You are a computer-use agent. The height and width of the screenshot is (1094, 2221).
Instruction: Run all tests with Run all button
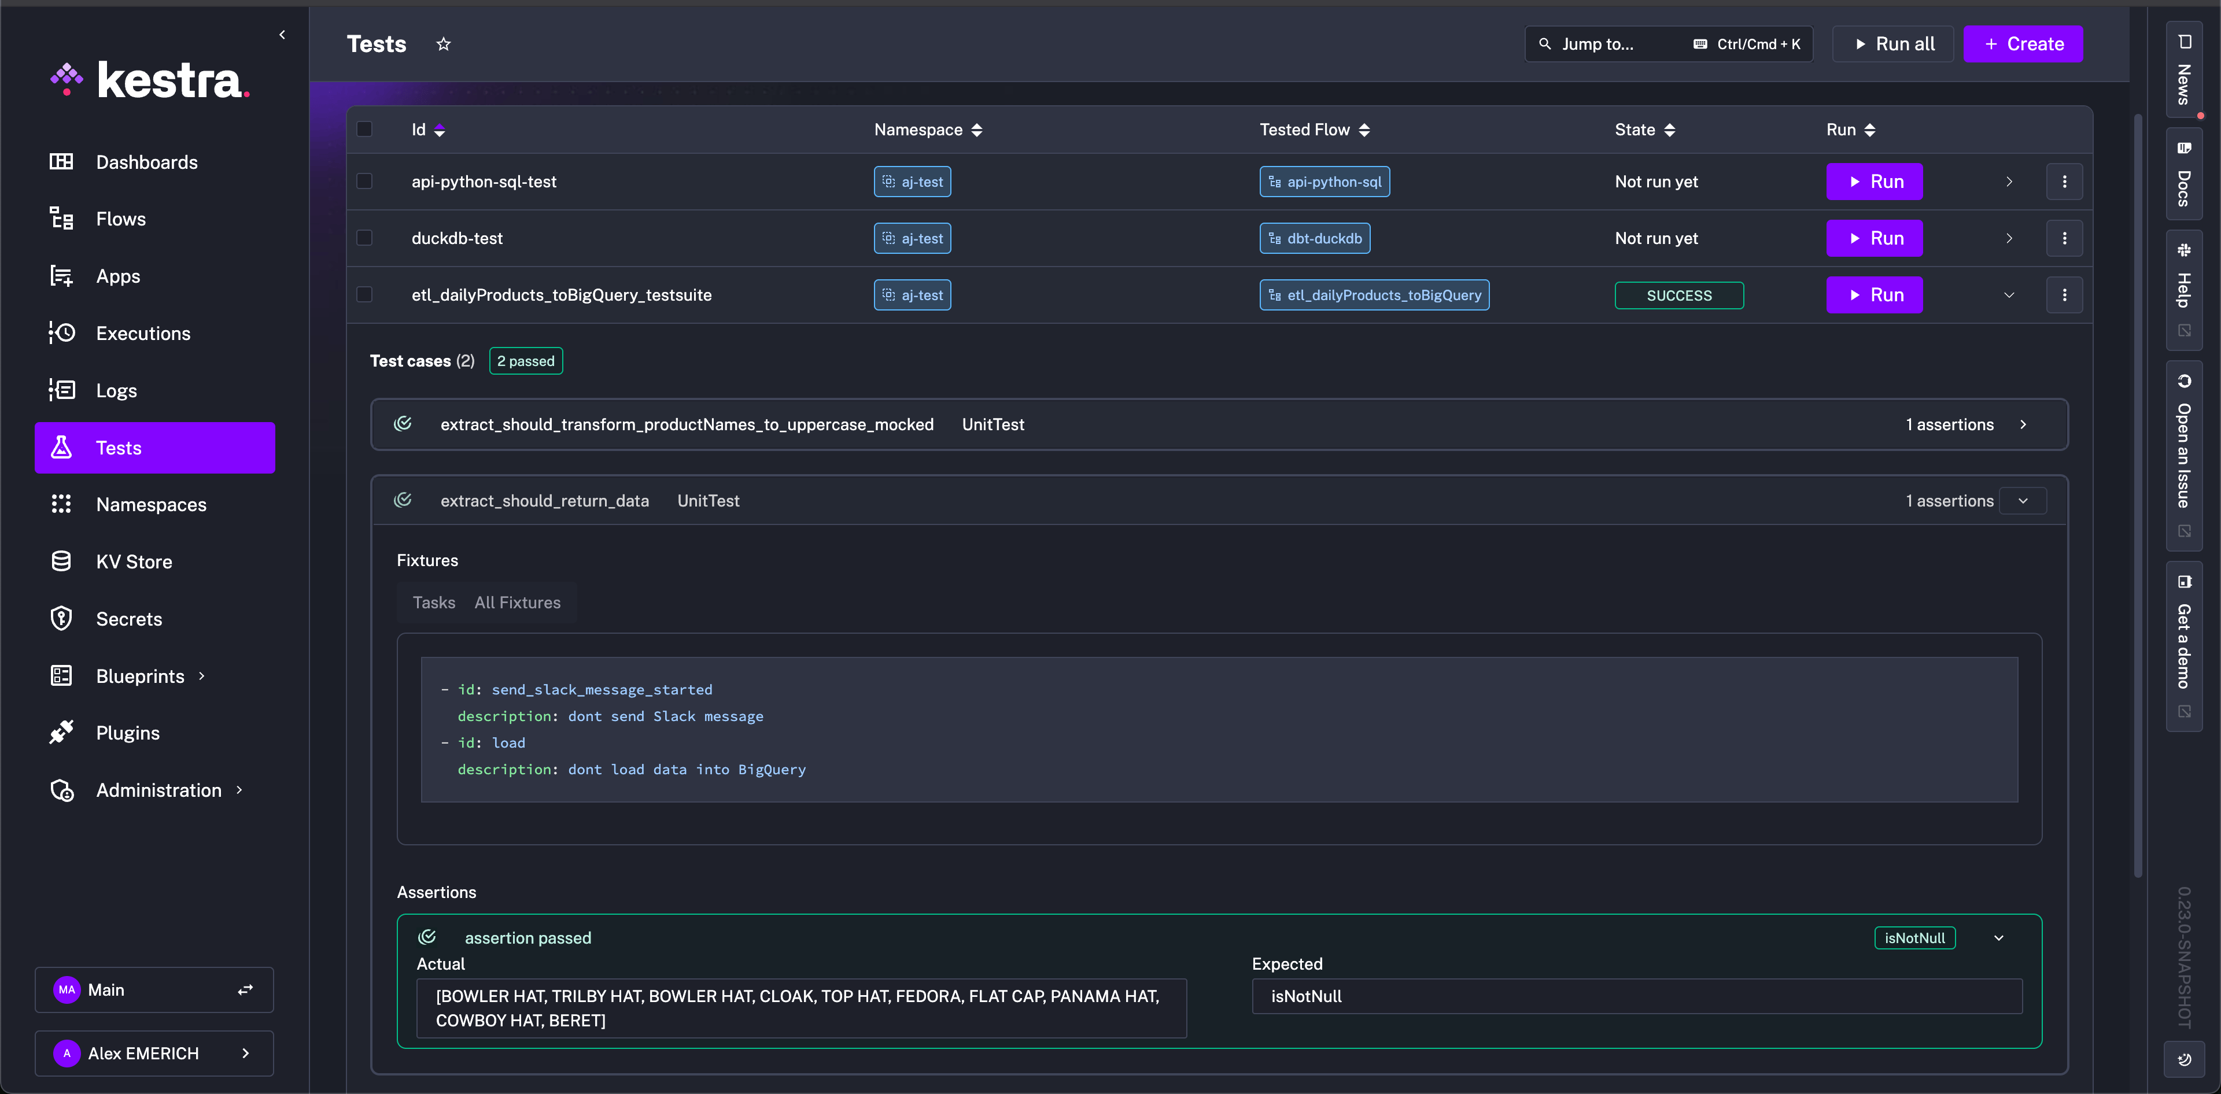click(x=1892, y=43)
